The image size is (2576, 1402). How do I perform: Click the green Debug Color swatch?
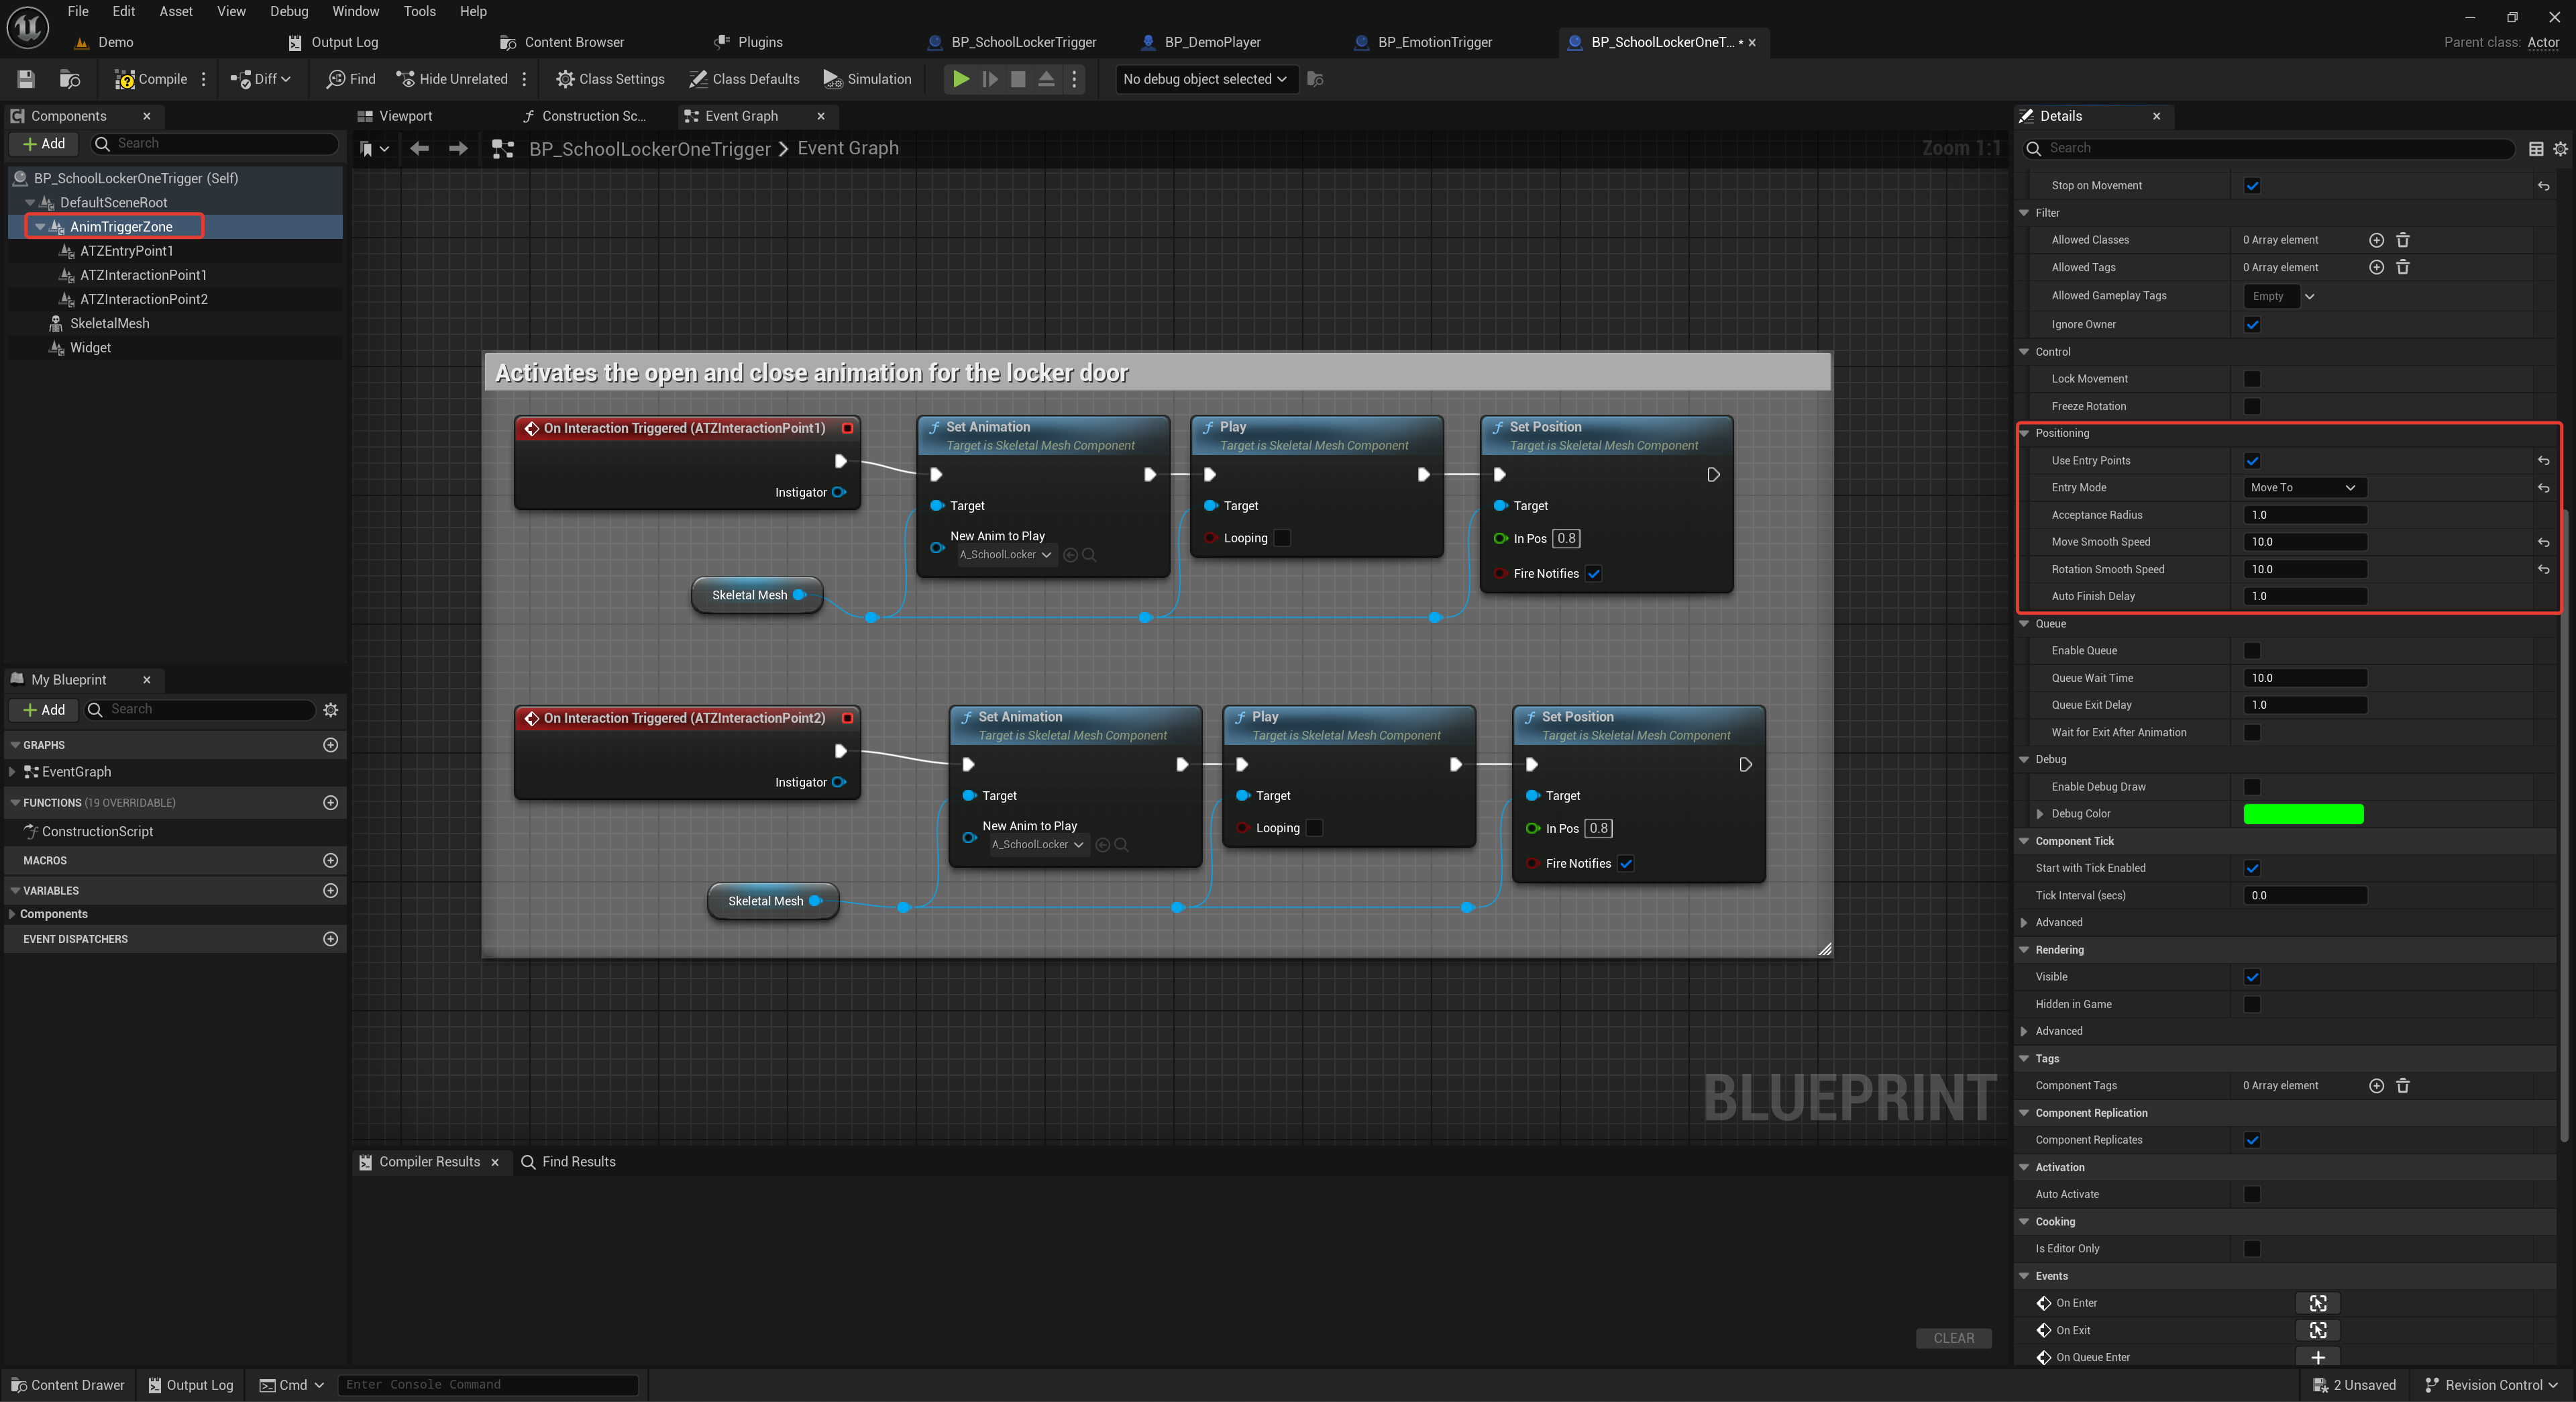2303,813
